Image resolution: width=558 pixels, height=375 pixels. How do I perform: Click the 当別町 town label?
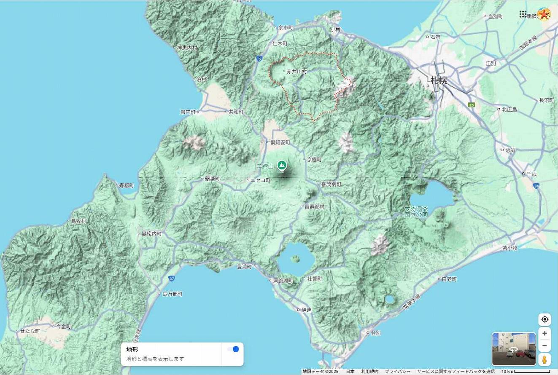pos(495,17)
